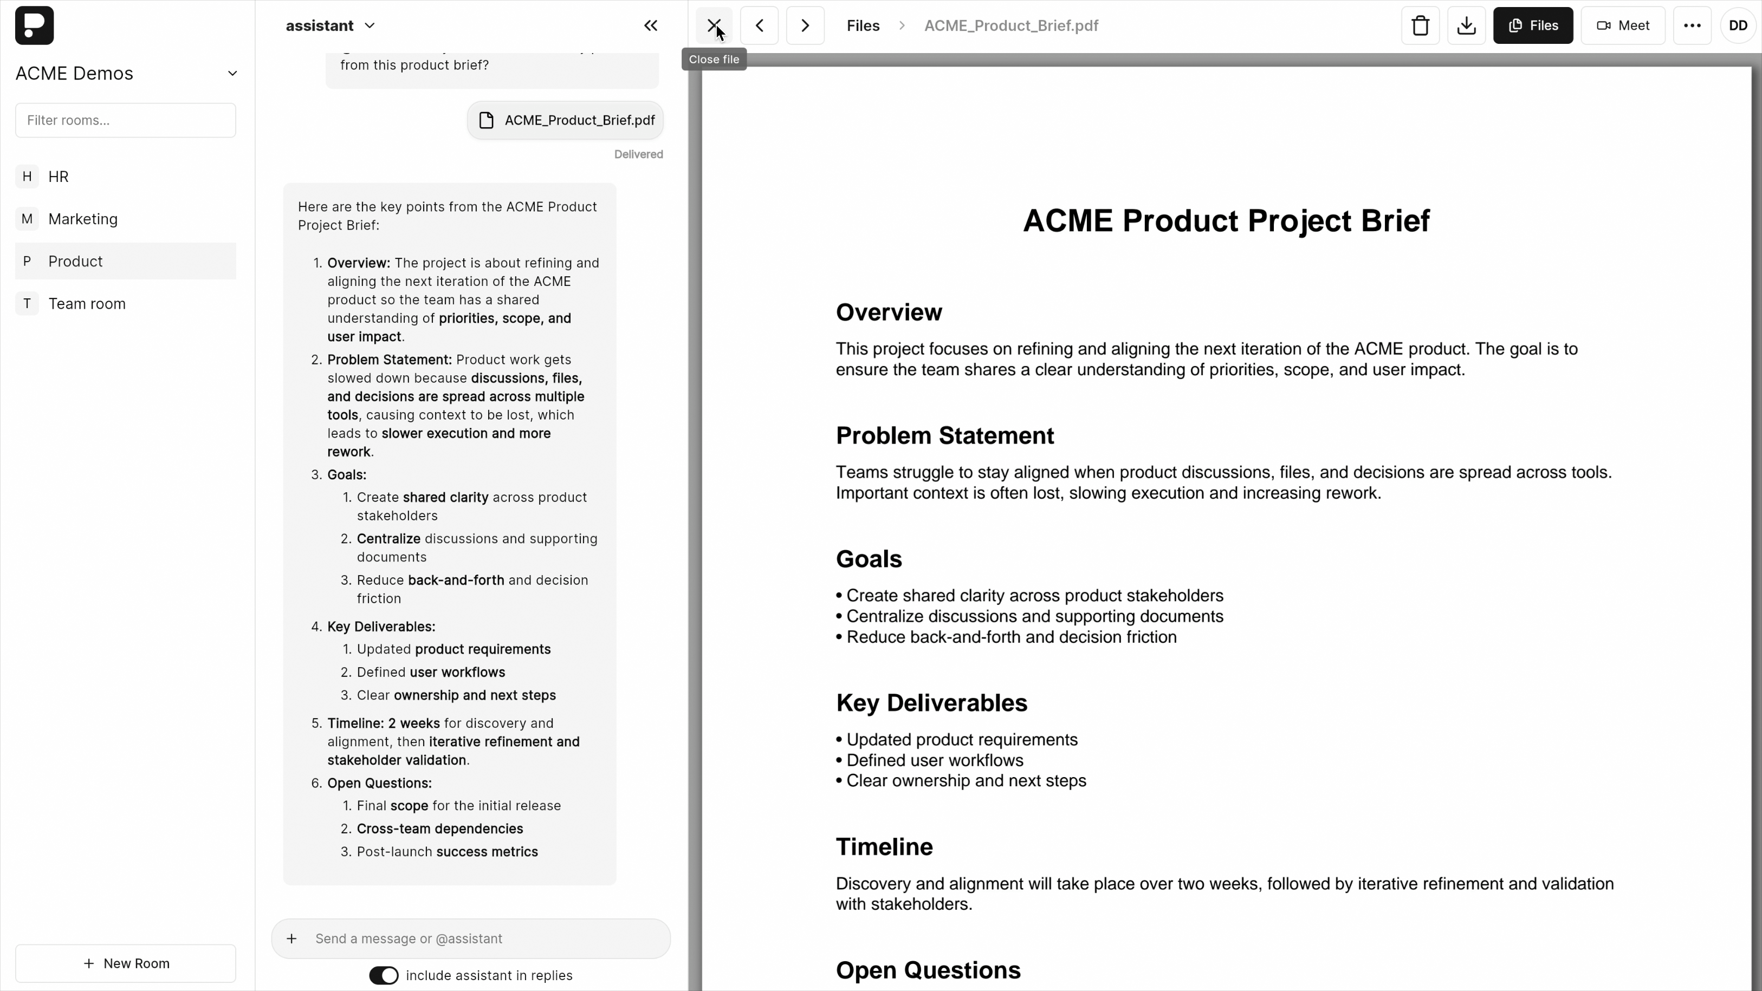Delete file with trash icon

tap(1420, 25)
